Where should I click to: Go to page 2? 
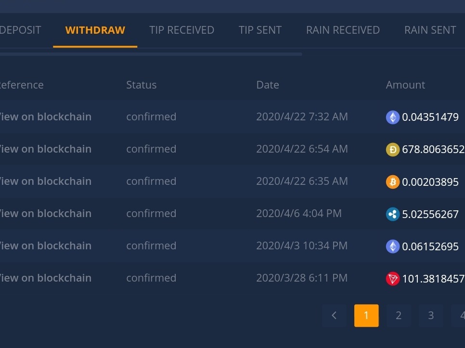[x=399, y=315]
